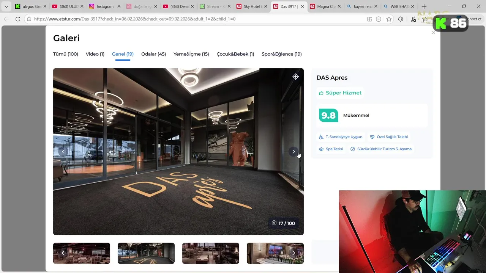Go back in browser history

click(x=6, y=19)
